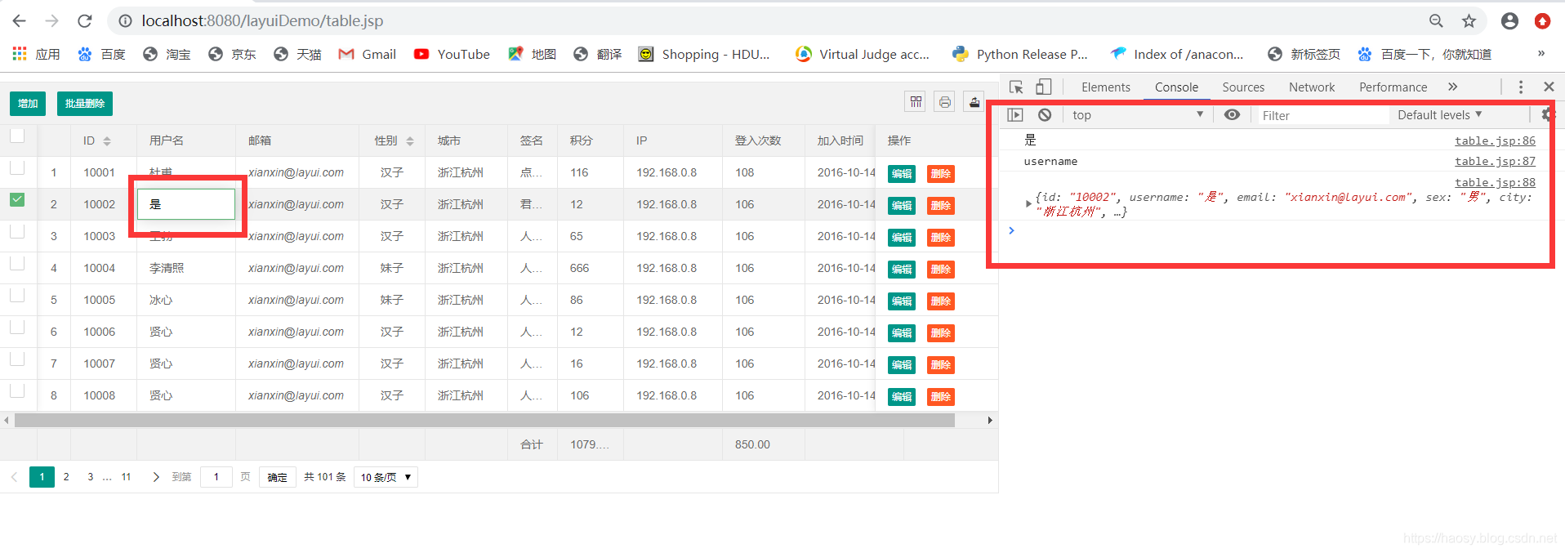Click the console Filter input
The image size is (1565, 553).
coord(1323,115)
